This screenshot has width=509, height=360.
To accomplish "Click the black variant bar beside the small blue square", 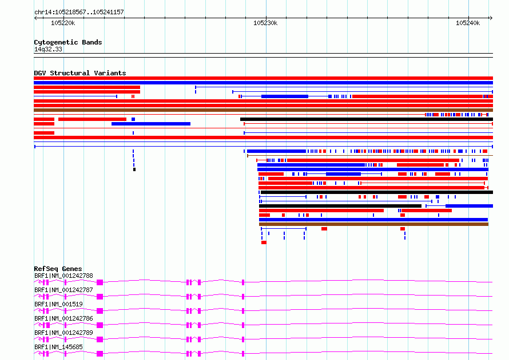I will pos(367,119).
